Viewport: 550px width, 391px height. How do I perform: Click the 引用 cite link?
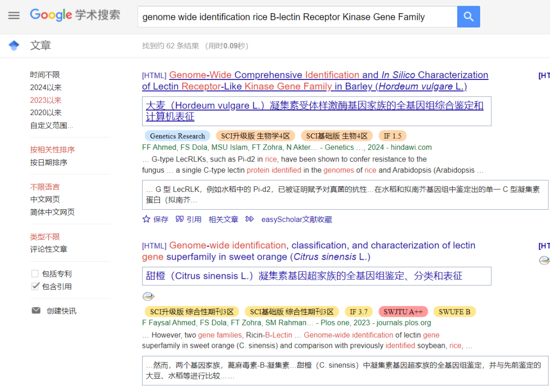pos(194,219)
